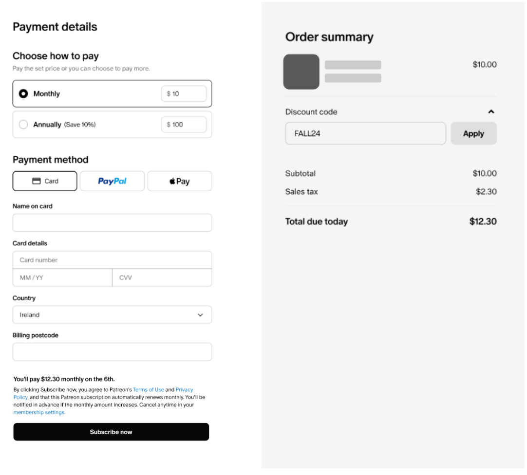Click the "(Save 10%)" annual savings text

pos(80,125)
